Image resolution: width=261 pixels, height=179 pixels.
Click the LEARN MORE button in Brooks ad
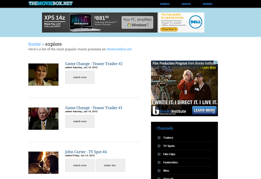(x=205, y=110)
